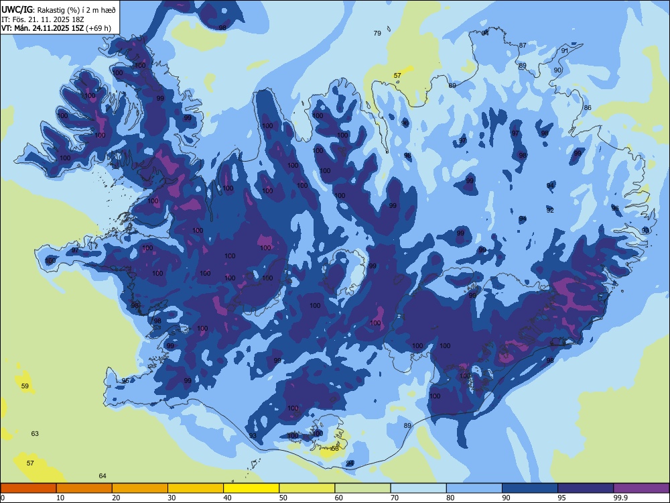Screen dimensions: 670x503
Task: Click the legend tick label '70'
Action: (x=395, y=498)
